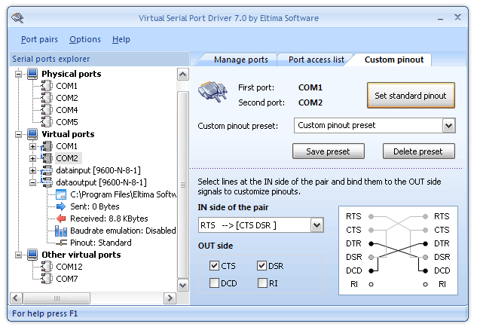Uncheck the CTS checkbox
This screenshot has height=330, width=477.
tap(216, 265)
